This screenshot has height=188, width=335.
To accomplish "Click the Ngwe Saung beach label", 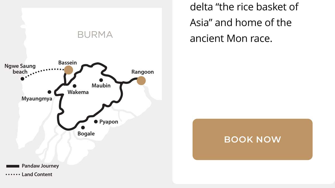I will point(20,69).
